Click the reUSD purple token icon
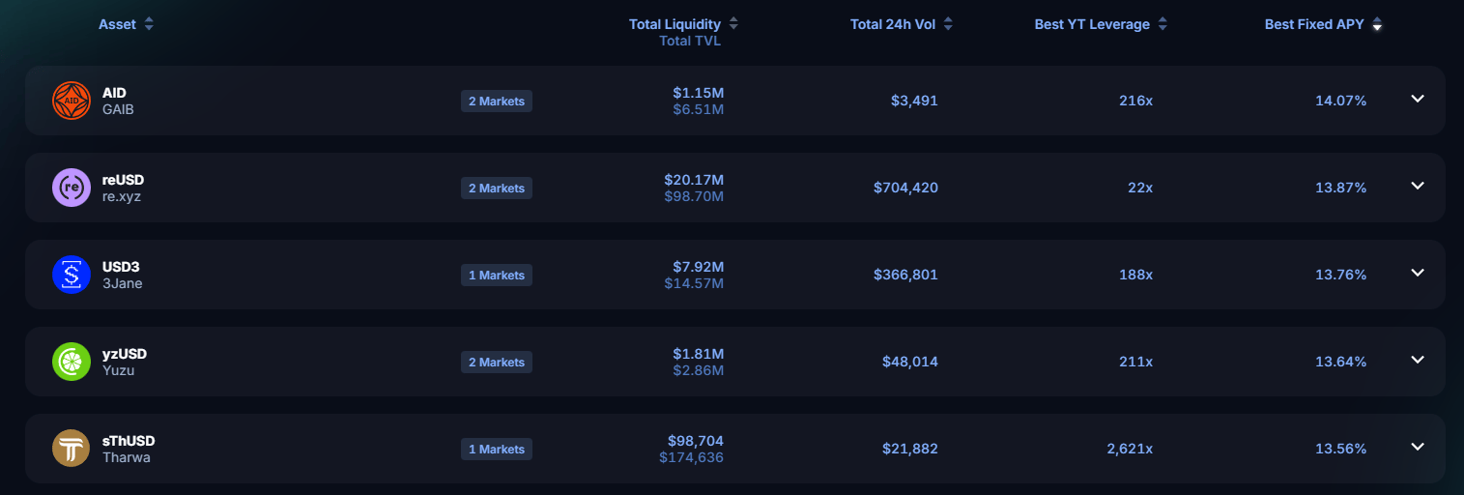 pyautogui.click(x=72, y=188)
